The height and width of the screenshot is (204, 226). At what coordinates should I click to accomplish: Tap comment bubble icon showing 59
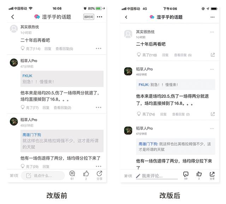point(186,174)
